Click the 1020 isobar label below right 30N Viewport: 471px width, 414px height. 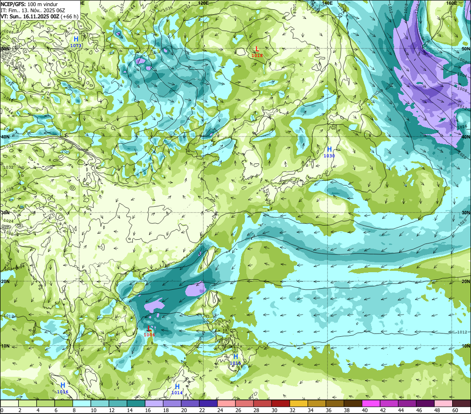pos(463,224)
